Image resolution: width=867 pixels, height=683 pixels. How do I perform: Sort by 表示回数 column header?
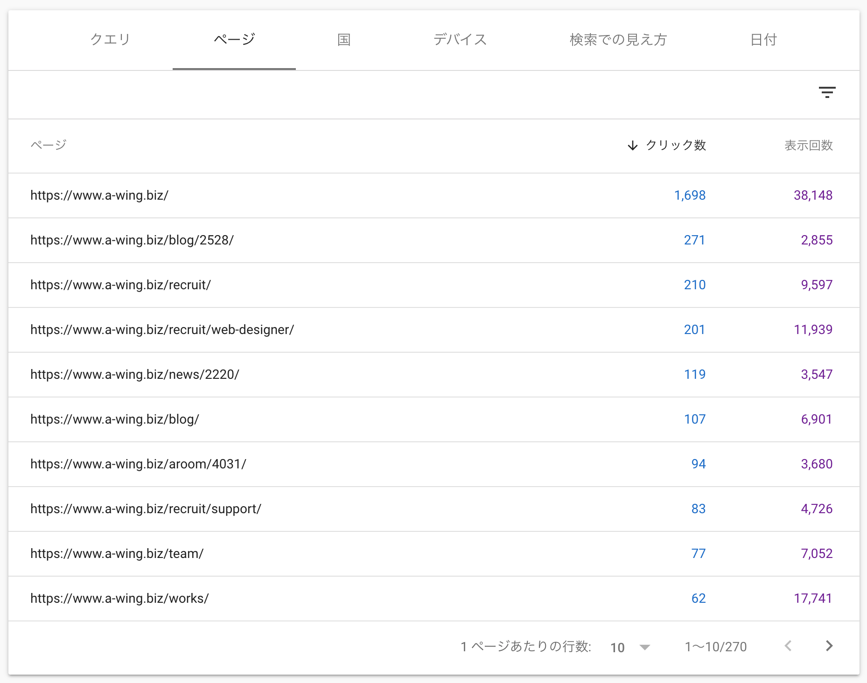click(x=808, y=146)
